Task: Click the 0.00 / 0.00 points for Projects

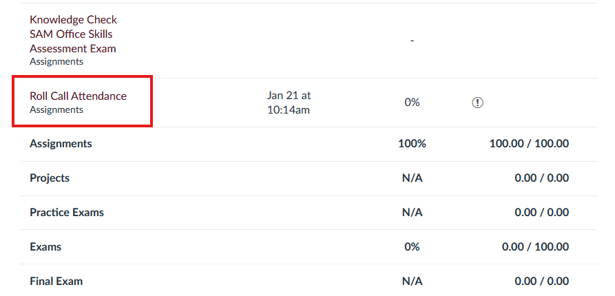Action: (x=542, y=178)
